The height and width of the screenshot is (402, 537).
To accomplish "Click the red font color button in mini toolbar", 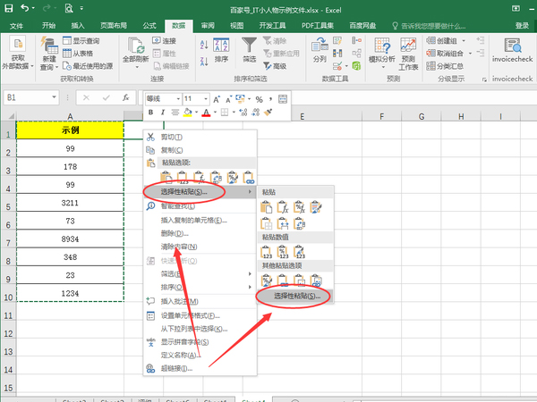I will click(205, 113).
